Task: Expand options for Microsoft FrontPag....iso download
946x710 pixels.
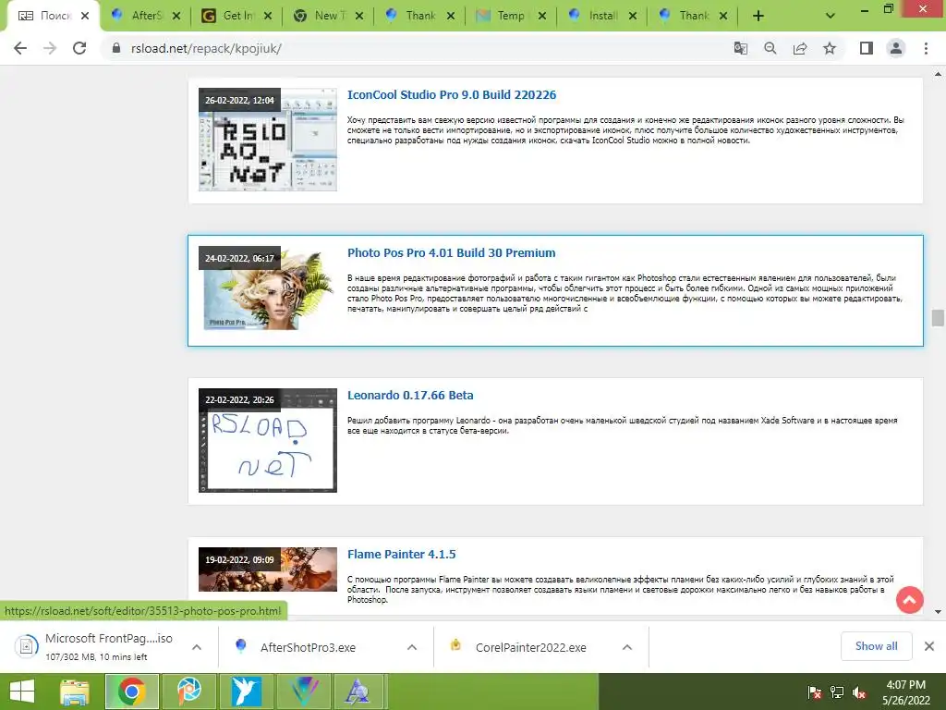Action: pyautogui.click(x=197, y=647)
